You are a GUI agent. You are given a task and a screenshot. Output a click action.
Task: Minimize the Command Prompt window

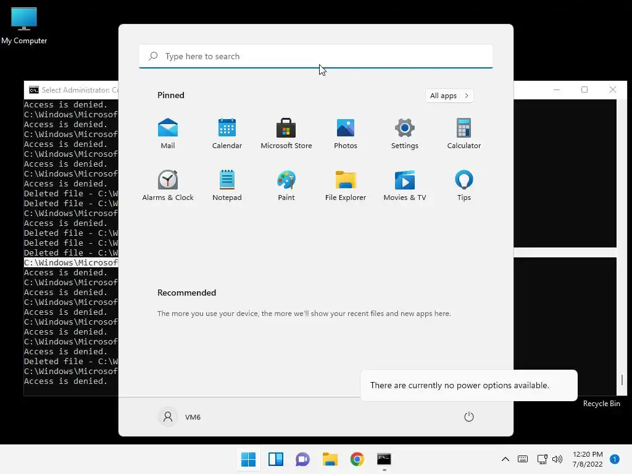(557, 89)
